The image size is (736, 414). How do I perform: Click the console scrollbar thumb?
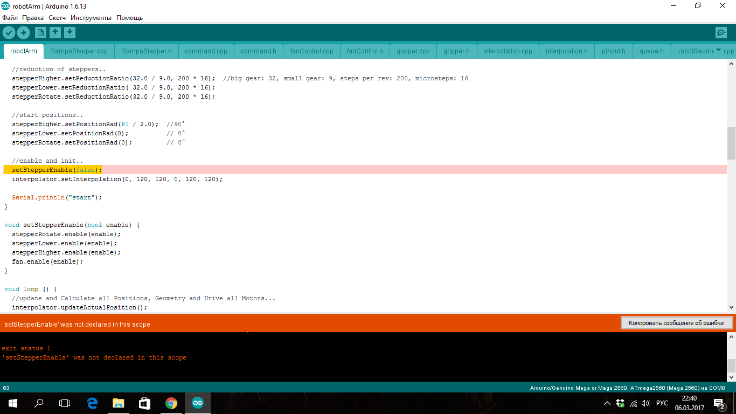click(731, 365)
